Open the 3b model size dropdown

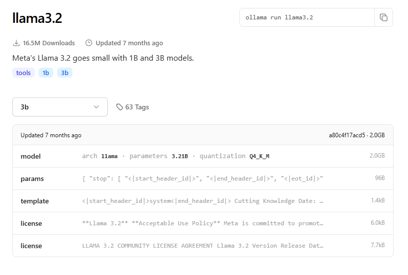coord(60,107)
